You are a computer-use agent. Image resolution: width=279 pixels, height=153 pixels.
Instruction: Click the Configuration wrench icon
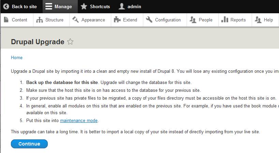click(x=149, y=20)
